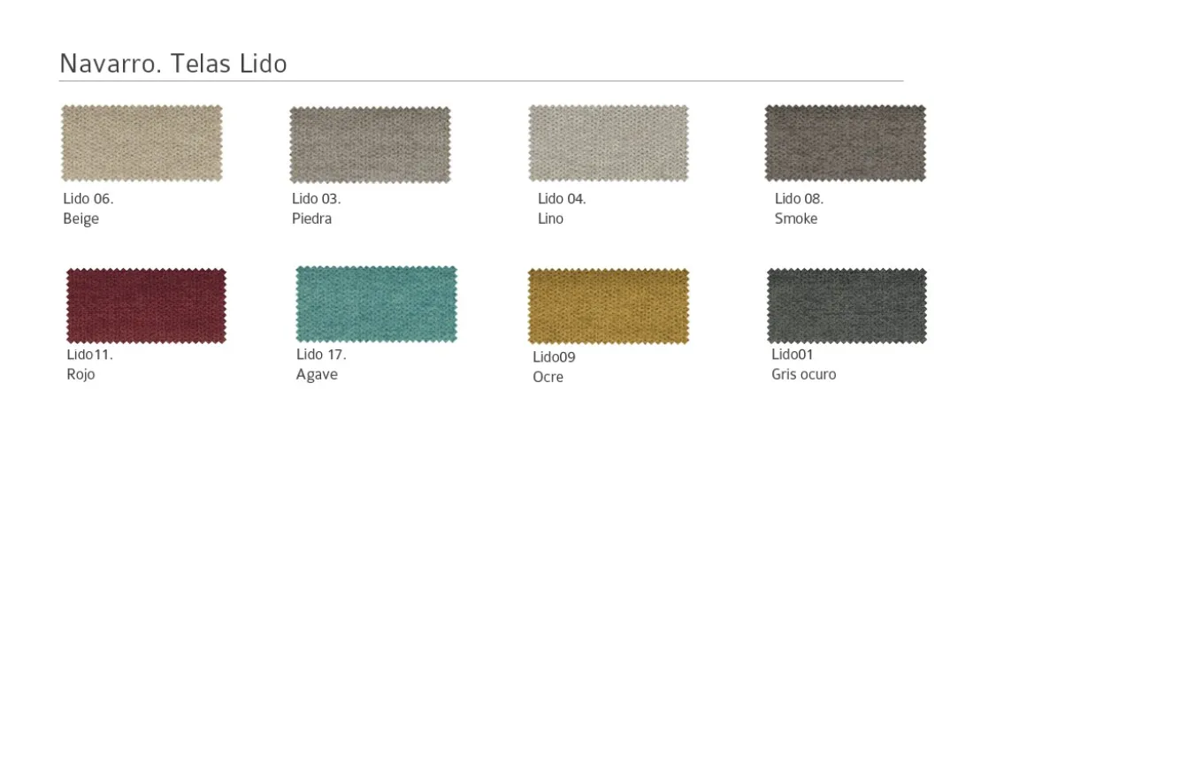
Task: Click the 'Piedra' color name
Action: click(311, 218)
